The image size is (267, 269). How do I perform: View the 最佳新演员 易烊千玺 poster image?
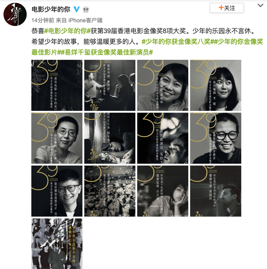pos(163,138)
